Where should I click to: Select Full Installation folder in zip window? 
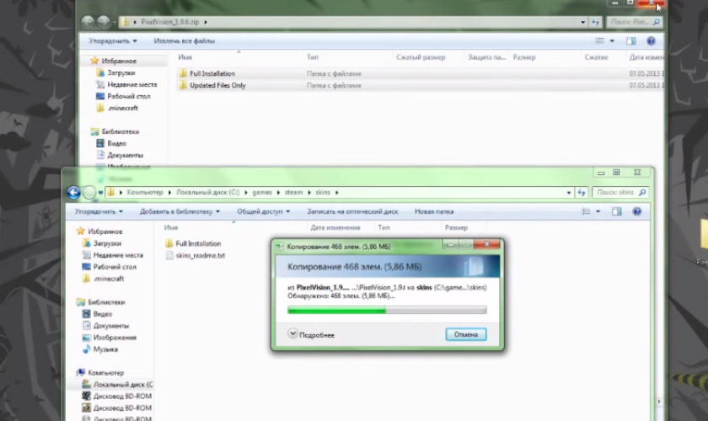point(212,73)
